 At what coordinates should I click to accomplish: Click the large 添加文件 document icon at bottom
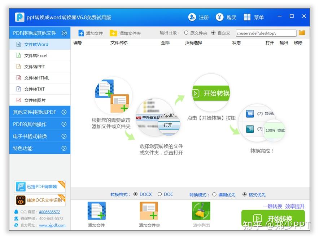[x=97, y=211]
